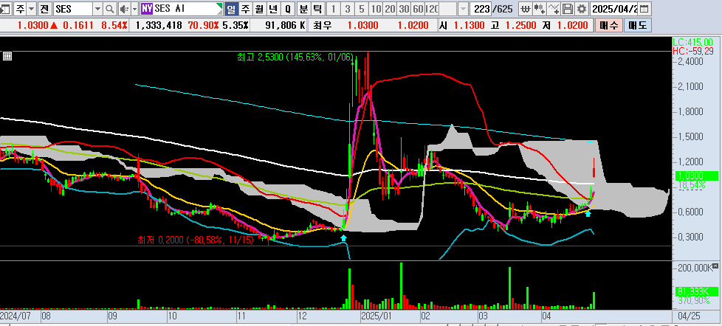Click the 2025/01 label on time axis
Viewport: 722px width, 326px height.
tap(375, 317)
